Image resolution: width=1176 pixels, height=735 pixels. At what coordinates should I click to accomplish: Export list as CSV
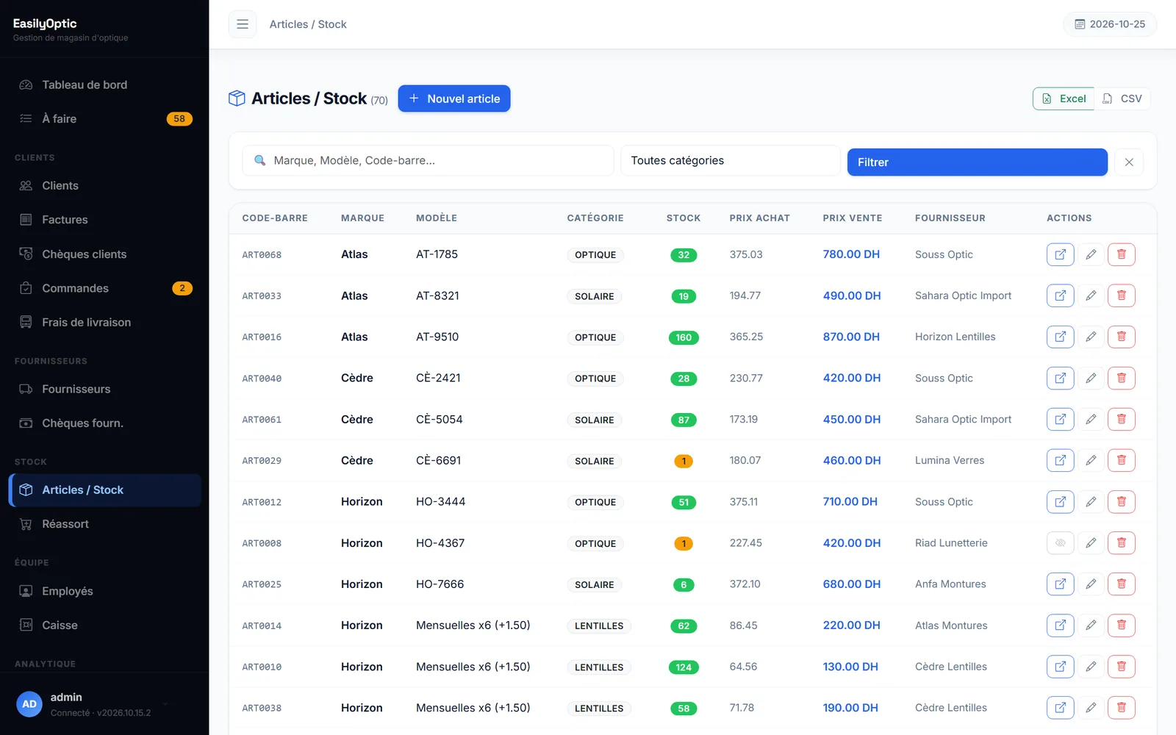click(x=1122, y=98)
